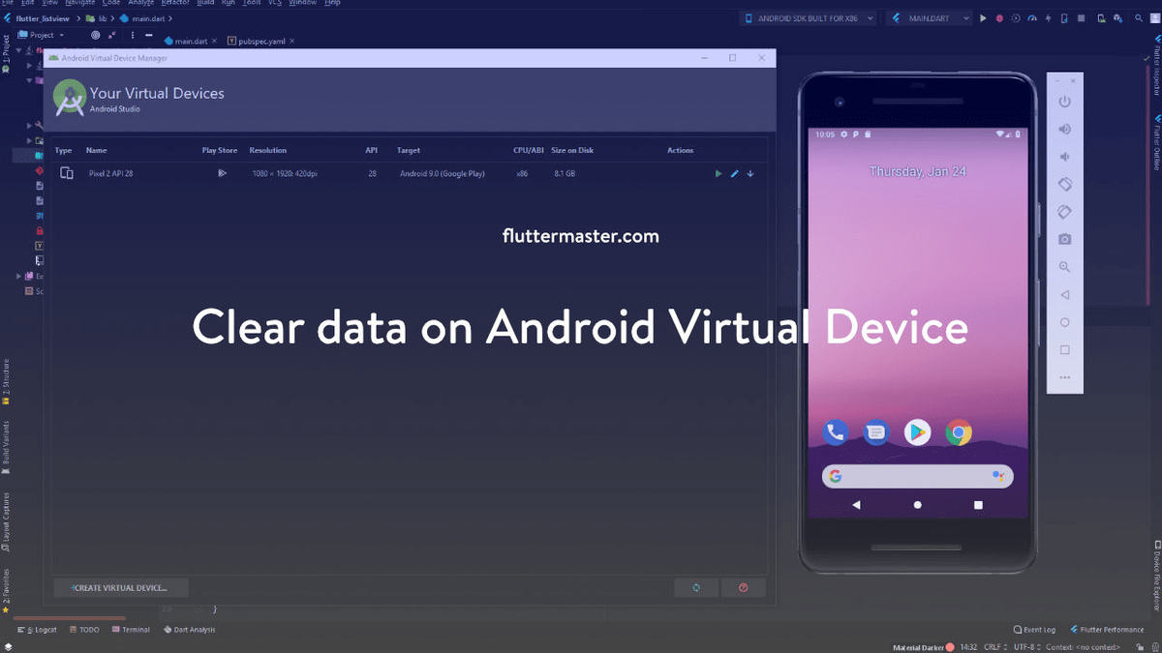The height and width of the screenshot is (653, 1162).
Task: Tap the Google Assistant icon in search bar
Action: point(998,476)
